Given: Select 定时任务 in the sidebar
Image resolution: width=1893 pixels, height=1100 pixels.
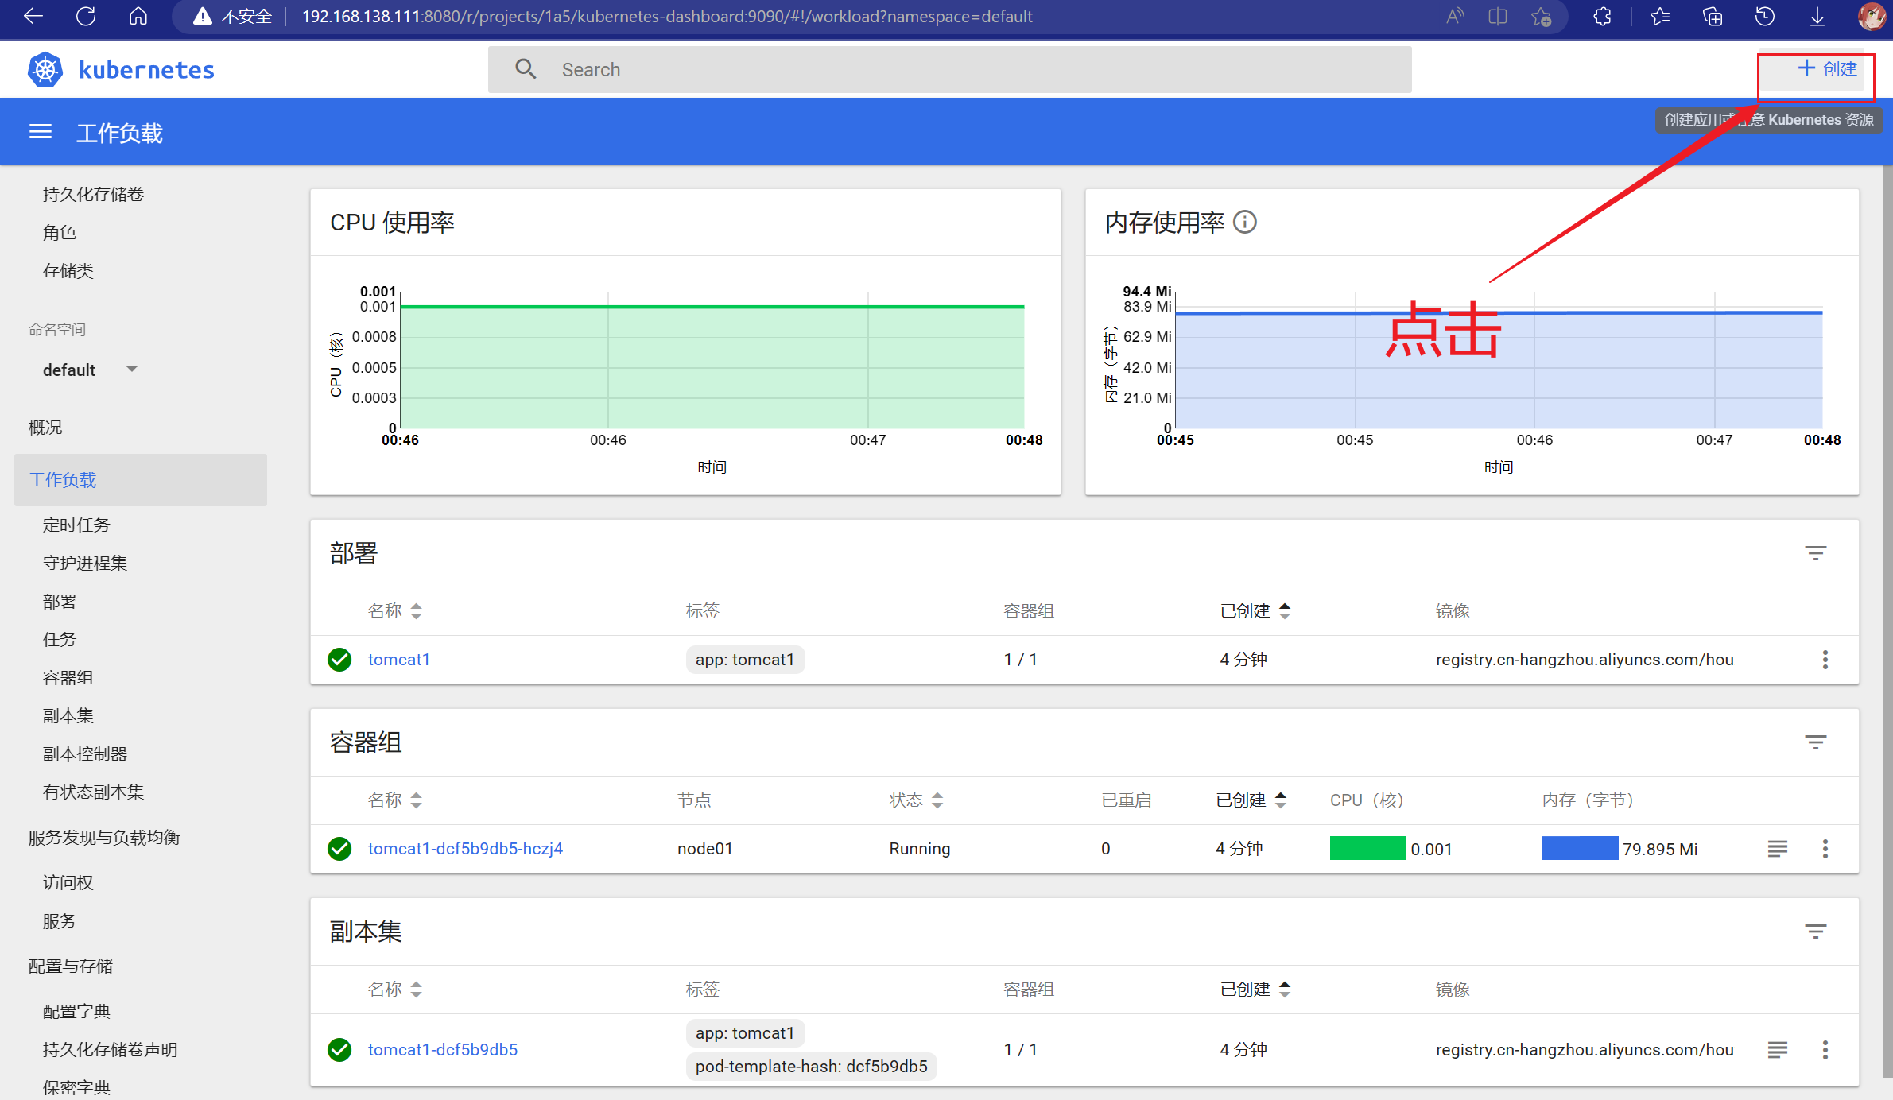Looking at the screenshot, I should tap(76, 525).
